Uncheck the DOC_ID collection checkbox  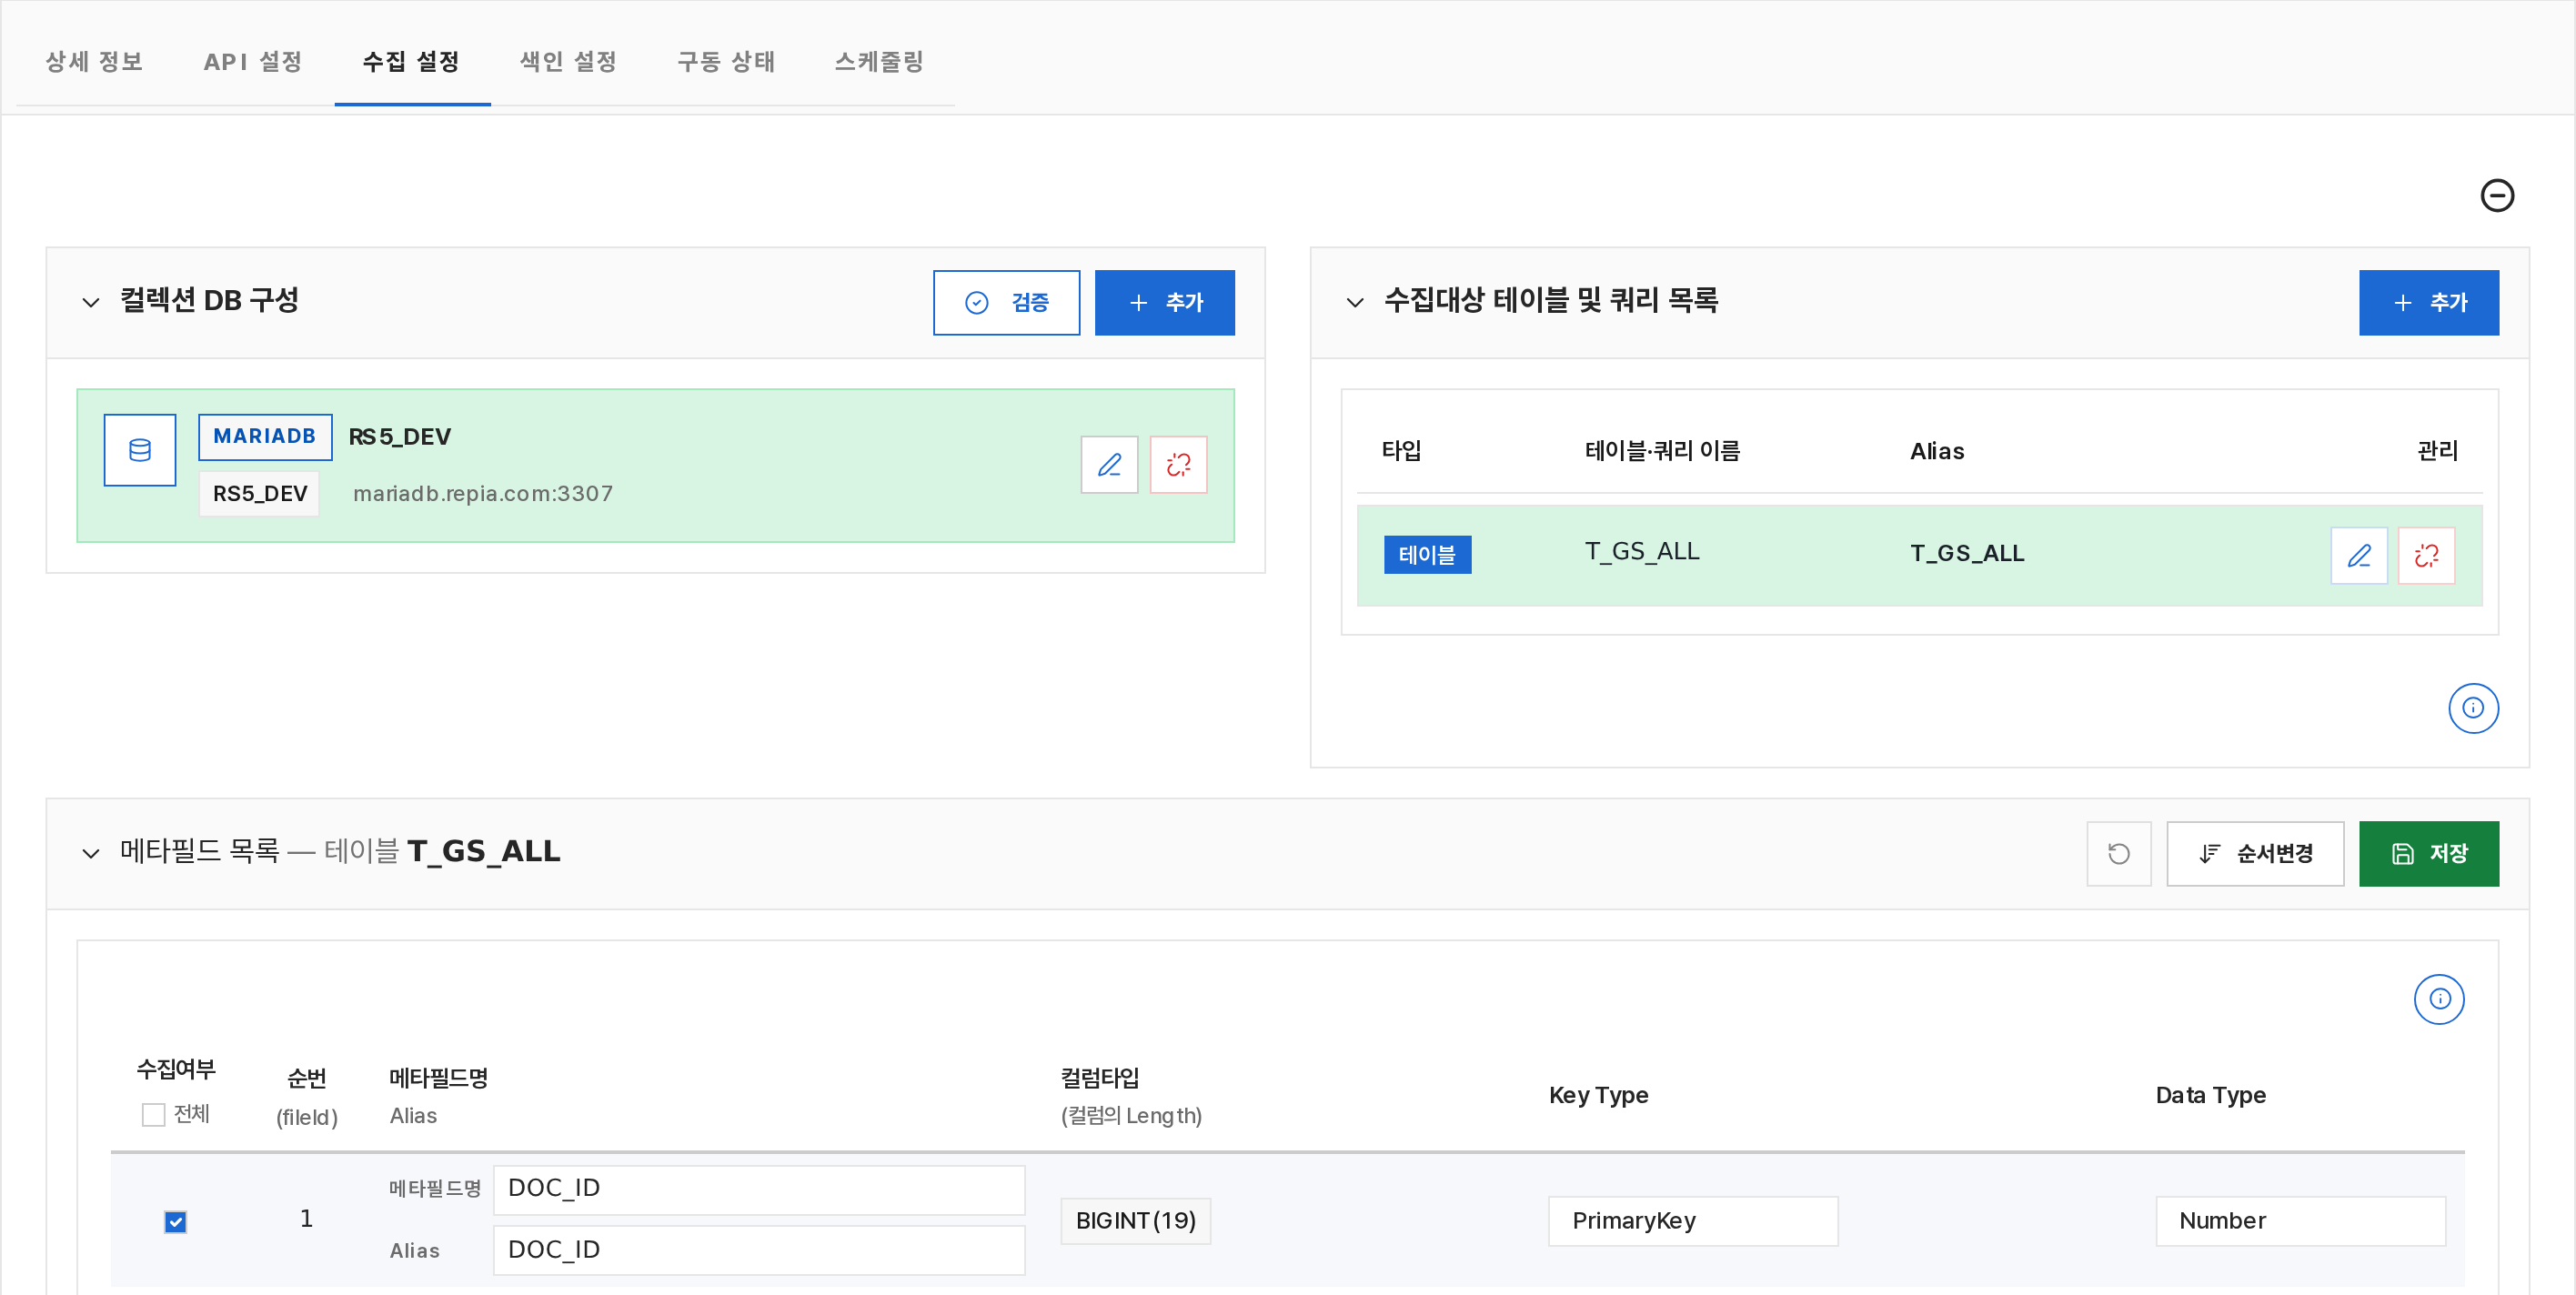(175, 1222)
